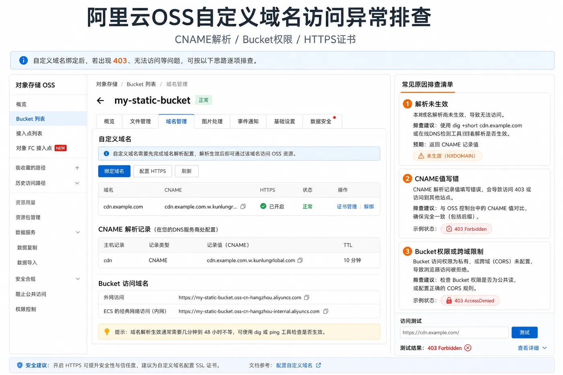
Task: Clear the 403 Forbidden test result icon
Action: [x=468, y=348]
